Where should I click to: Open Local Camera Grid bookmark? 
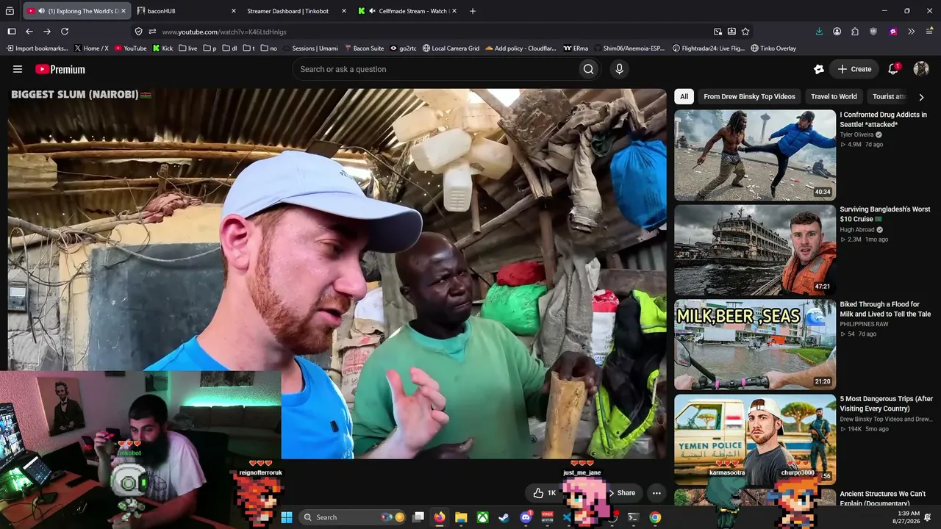click(451, 48)
